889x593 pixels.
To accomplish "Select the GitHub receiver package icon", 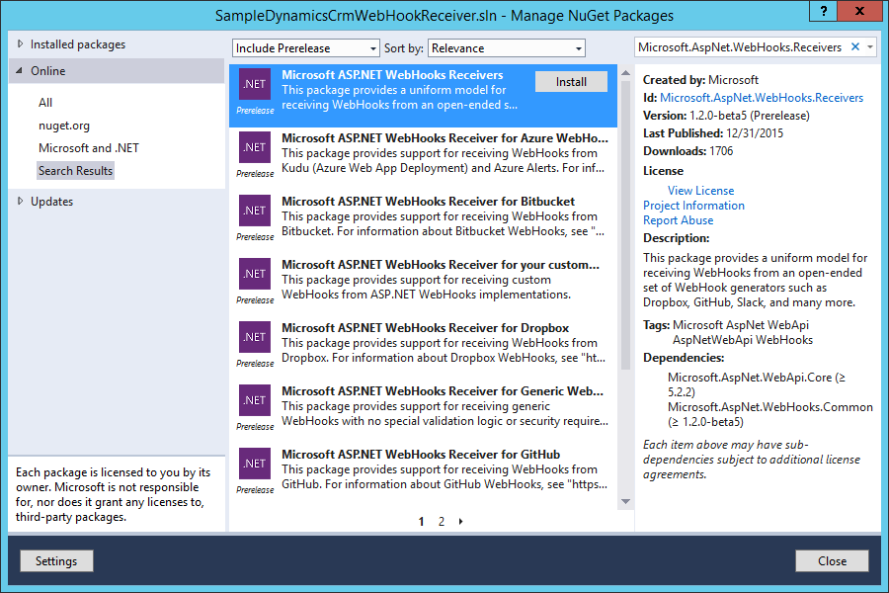I will point(255,464).
